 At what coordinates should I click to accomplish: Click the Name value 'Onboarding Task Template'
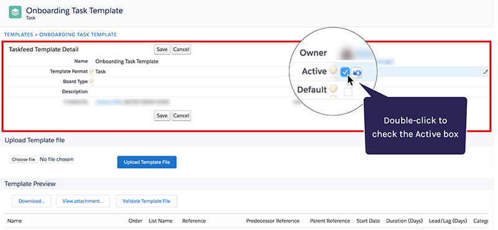127,62
